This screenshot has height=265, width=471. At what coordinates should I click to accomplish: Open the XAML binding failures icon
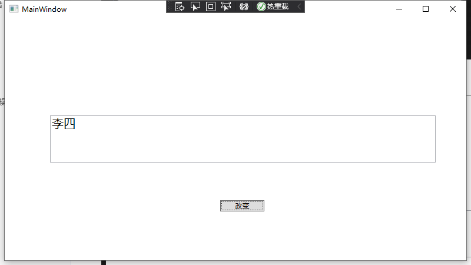point(244,6)
